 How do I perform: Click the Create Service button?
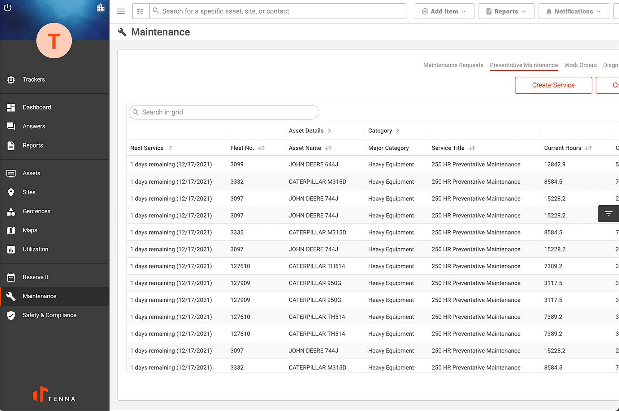(x=553, y=85)
